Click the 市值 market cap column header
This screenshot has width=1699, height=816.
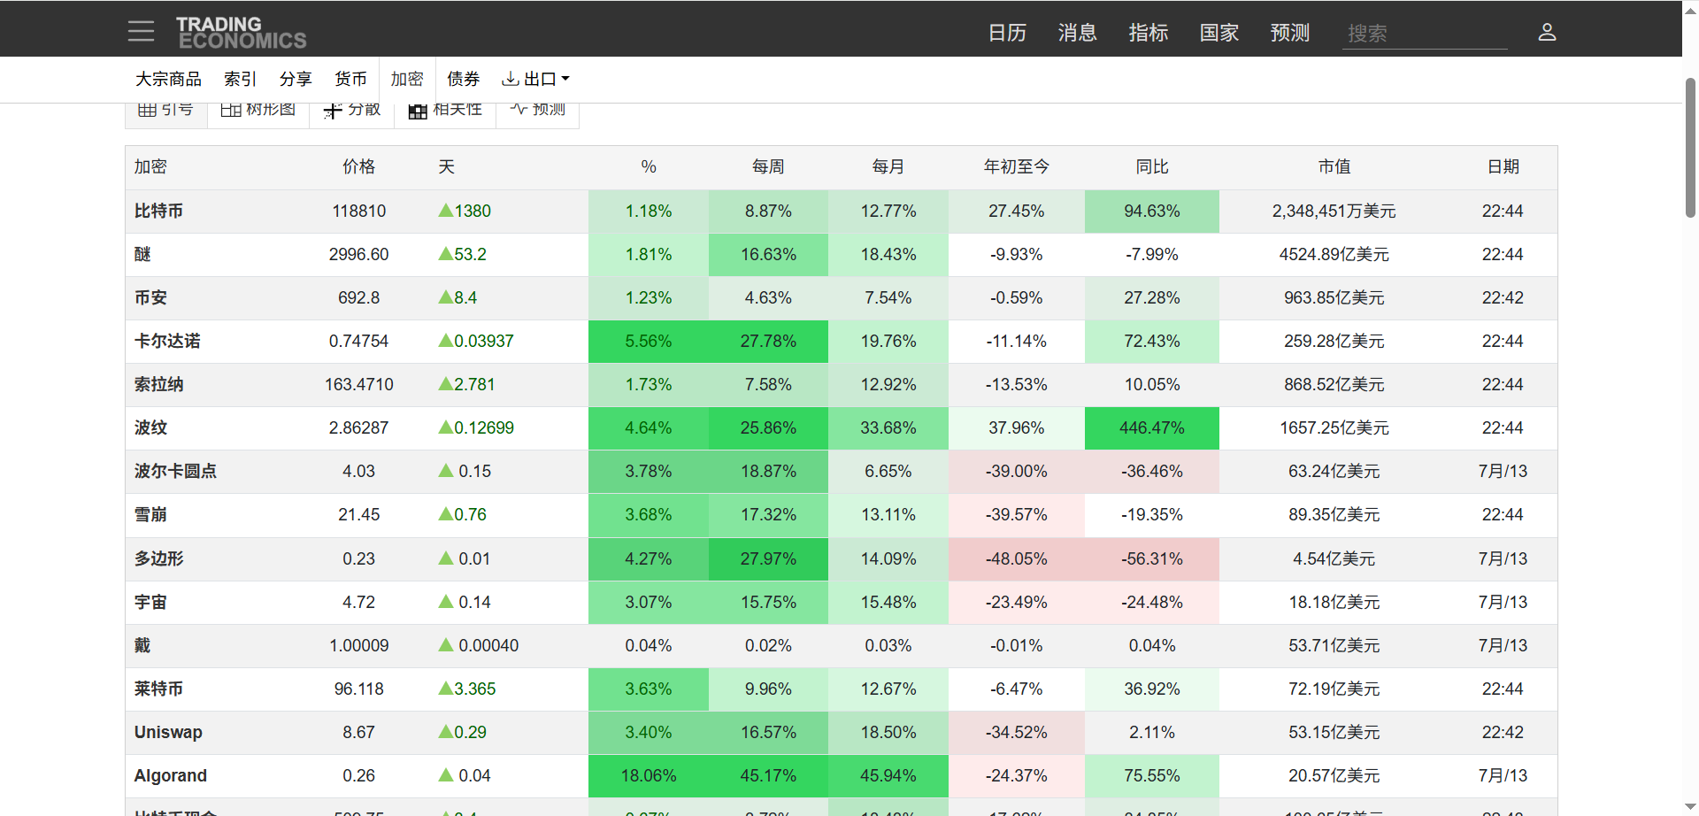pyautogui.click(x=1334, y=166)
